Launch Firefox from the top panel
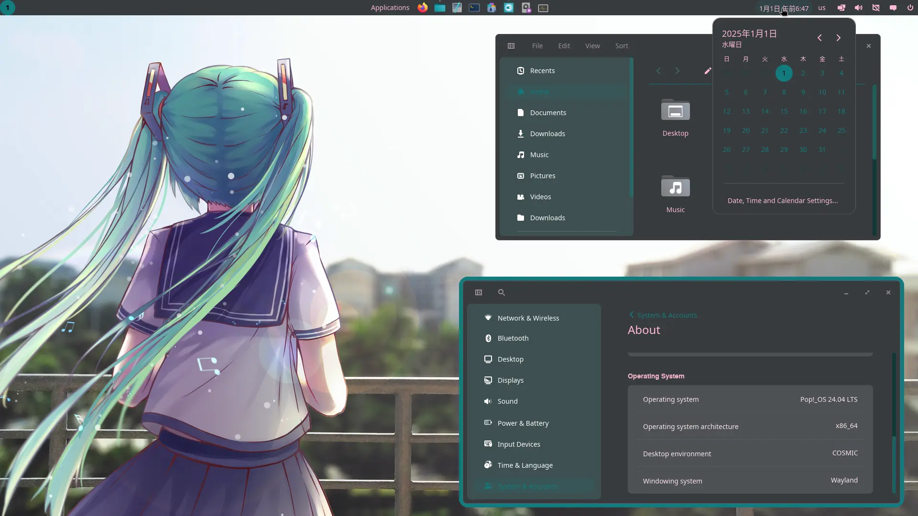The width and height of the screenshot is (918, 516). point(422,8)
